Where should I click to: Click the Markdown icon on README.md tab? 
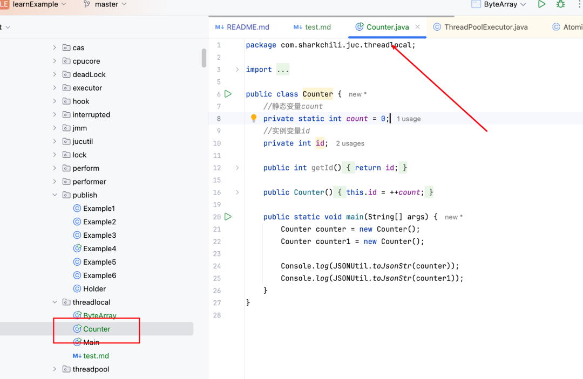tap(219, 27)
